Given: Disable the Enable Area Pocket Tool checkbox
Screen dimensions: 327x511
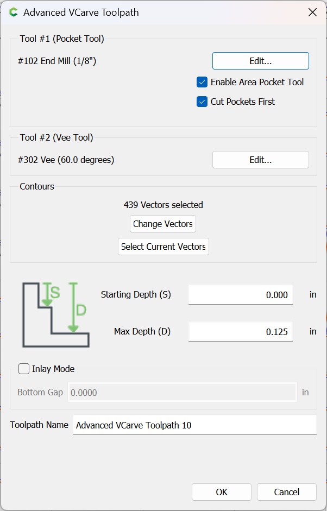Looking at the screenshot, I should pos(202,83).
